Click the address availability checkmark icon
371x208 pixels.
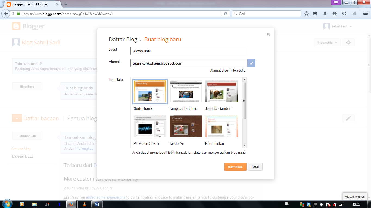coord(251,63)
